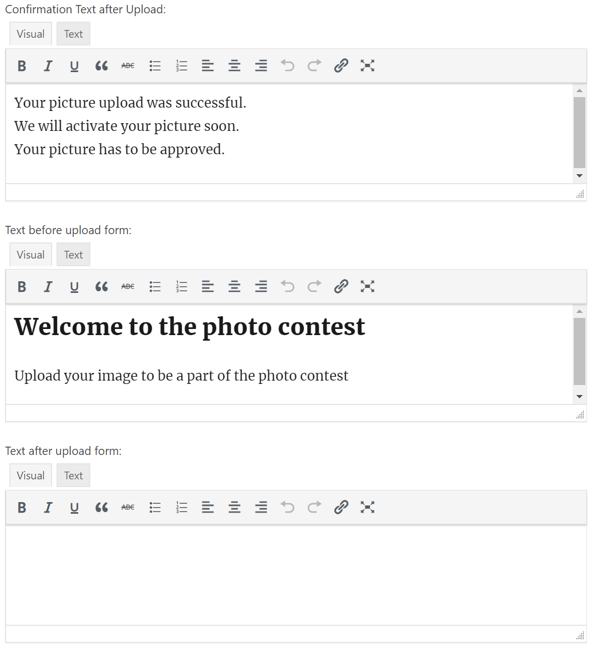Align left in 'Text before upload form' editor
The width and height of the screenshot is (592, 648).
coord(208,286)
